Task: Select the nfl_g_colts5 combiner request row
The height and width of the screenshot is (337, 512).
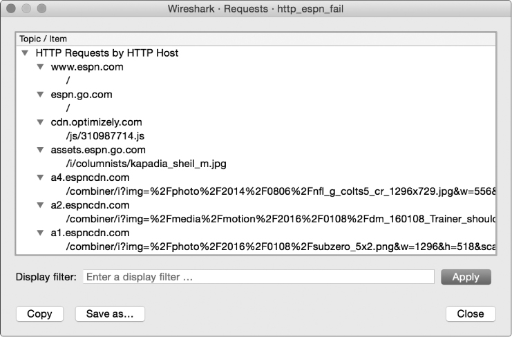Action: (x=256, y=191)
